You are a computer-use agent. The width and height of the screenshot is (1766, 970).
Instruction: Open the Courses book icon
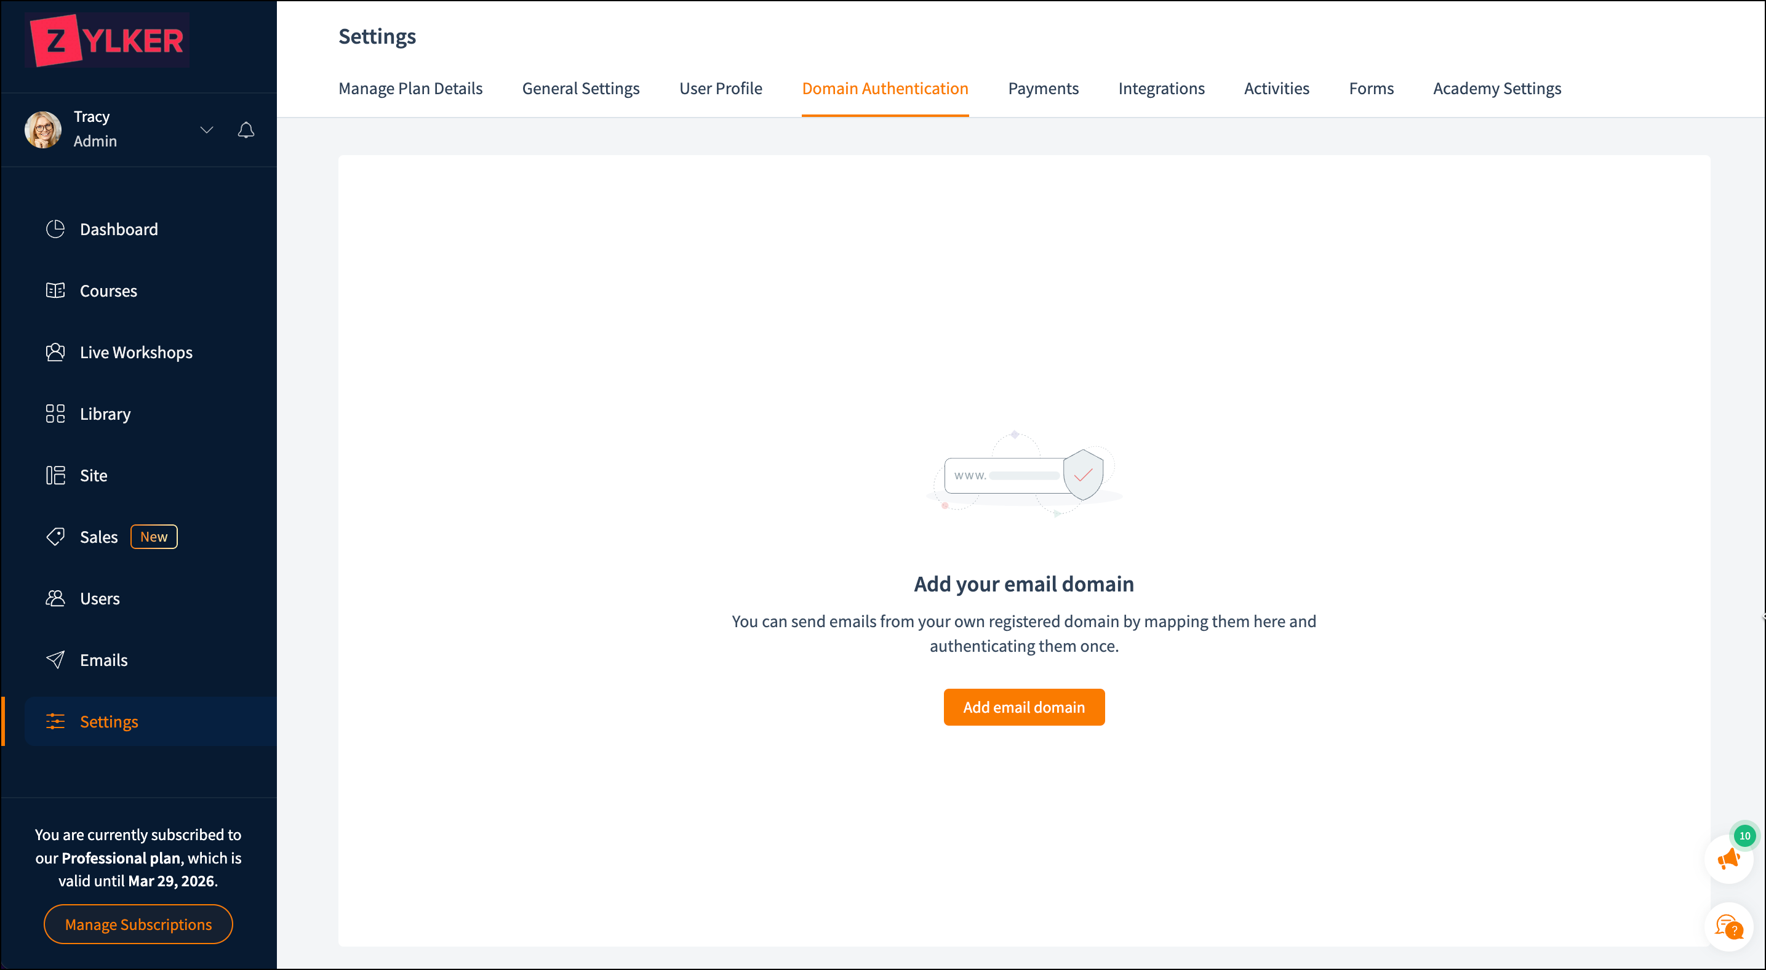click(55, 291)
